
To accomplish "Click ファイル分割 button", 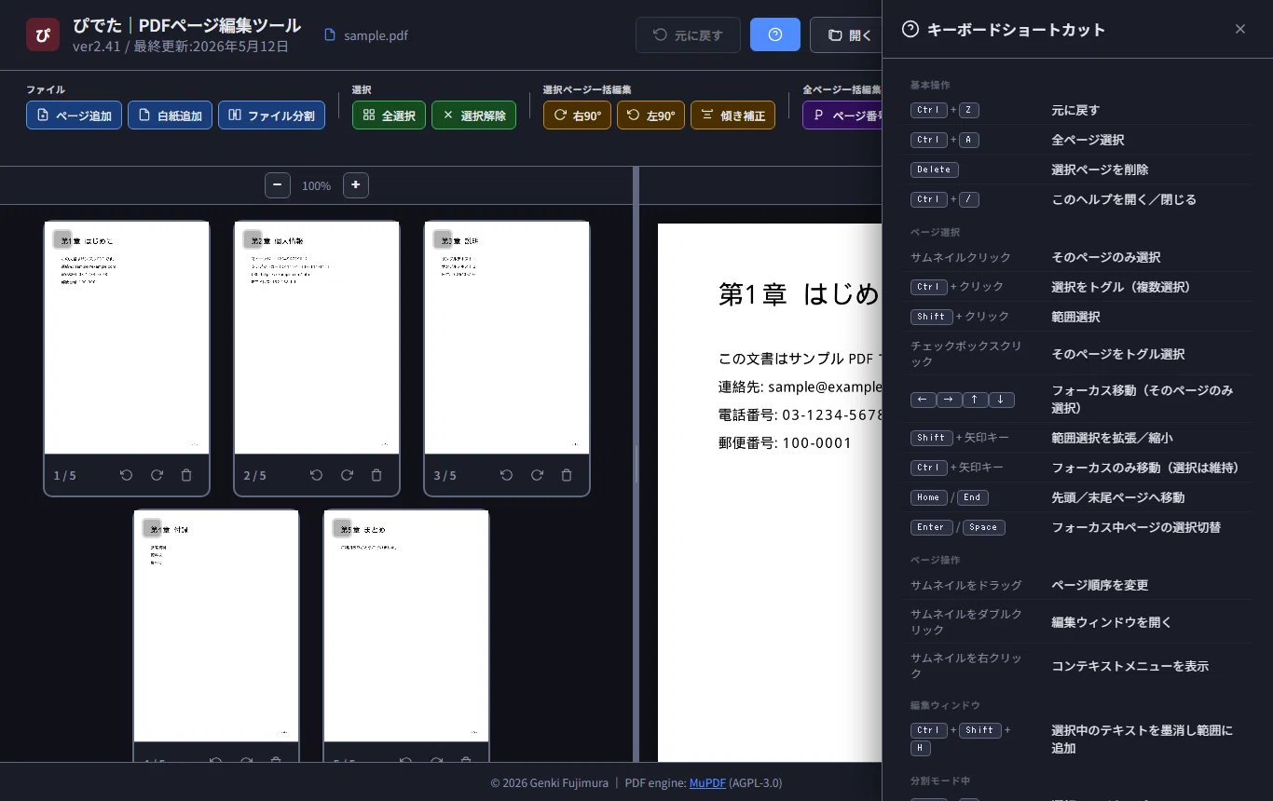I will [x=271, y=115].
